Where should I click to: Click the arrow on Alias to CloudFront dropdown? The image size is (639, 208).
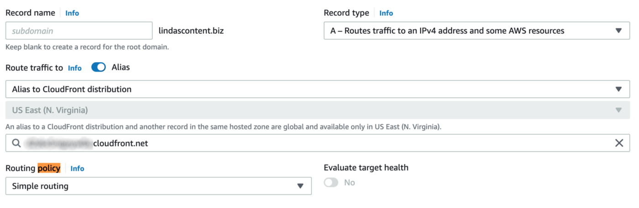pos(618,89)
